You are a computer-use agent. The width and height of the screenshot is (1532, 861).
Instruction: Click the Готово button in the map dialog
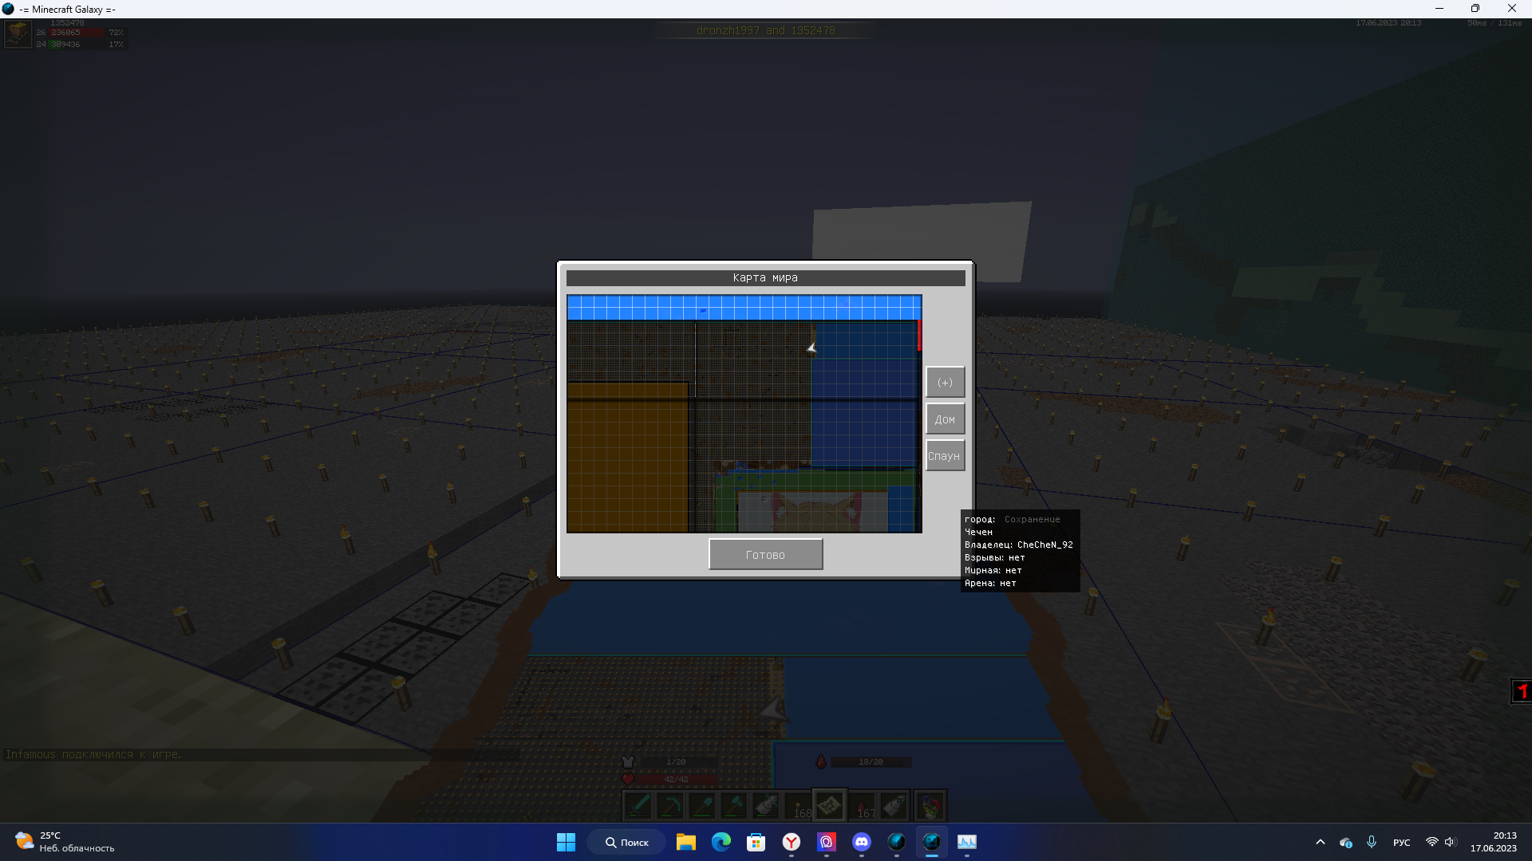(x=765, y=554)
